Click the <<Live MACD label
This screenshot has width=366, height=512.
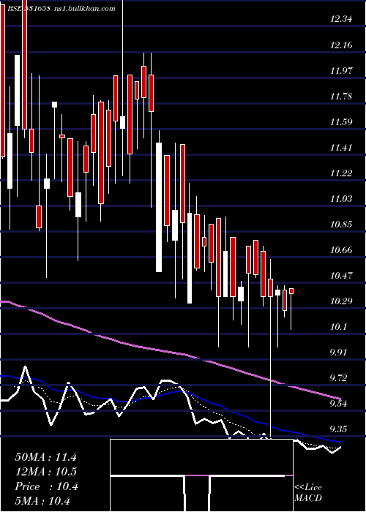point(308,492)
